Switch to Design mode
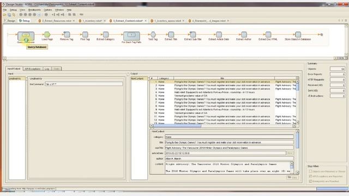Image resolution: width=349 pixels, height=196 pixels. pyautogui.click(x=10, y=21)
